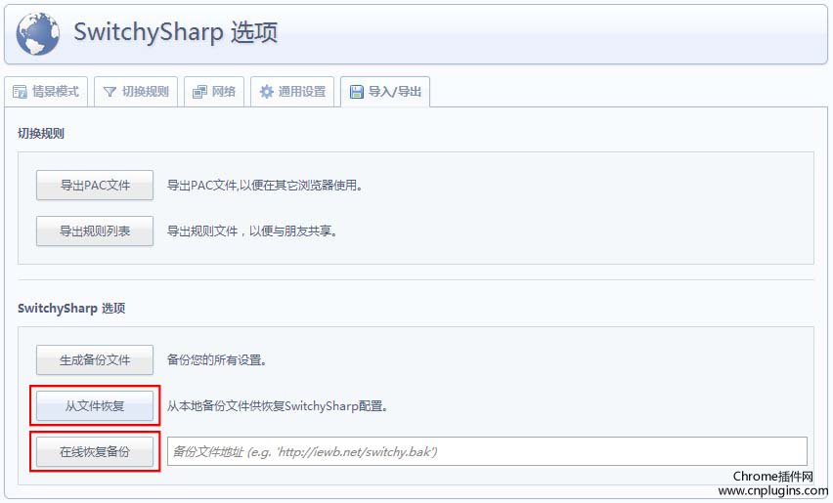Screen dimensions: 833x503
Task: Click the gear icon on 通用设置 tab
Action: pos(266,92)
